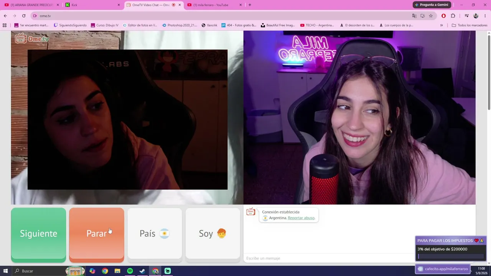Screen dimensions: 491x276
Task: Reload the ome.tv page
Action: (24, 16)
